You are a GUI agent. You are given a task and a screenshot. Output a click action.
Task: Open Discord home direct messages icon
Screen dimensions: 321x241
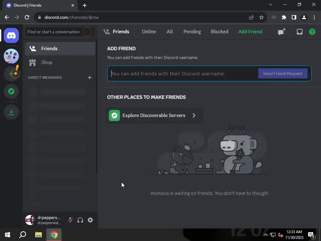(11, 36)
